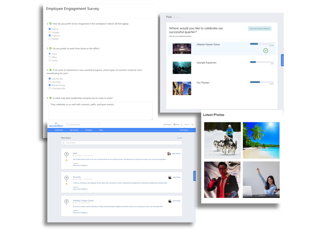Screen dimensions: 327x229
Task: Open the Polls status filter dropdown
Action: [x=177, y=17]
